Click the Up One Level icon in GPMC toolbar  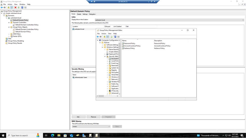9,8
